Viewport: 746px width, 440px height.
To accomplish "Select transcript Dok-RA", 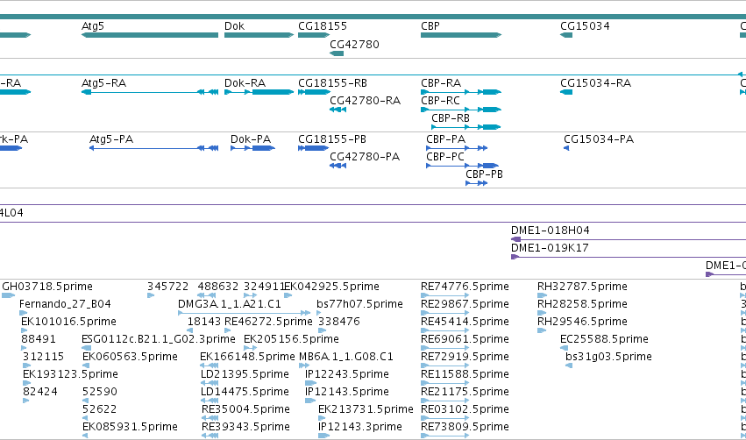I will [x=259, y=92].
